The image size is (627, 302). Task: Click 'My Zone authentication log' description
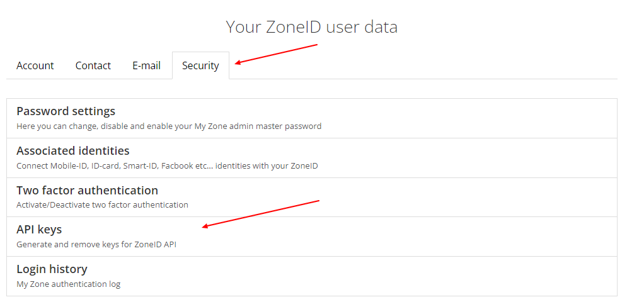coord(68,284)
